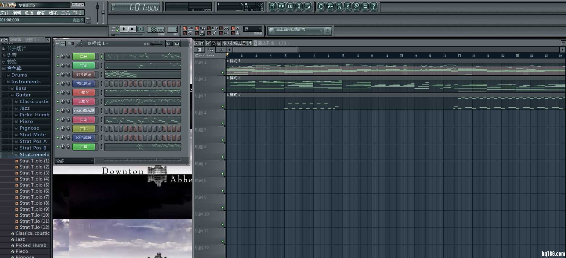
Task: Open the 通道 menu
Action: click(29, 13)
